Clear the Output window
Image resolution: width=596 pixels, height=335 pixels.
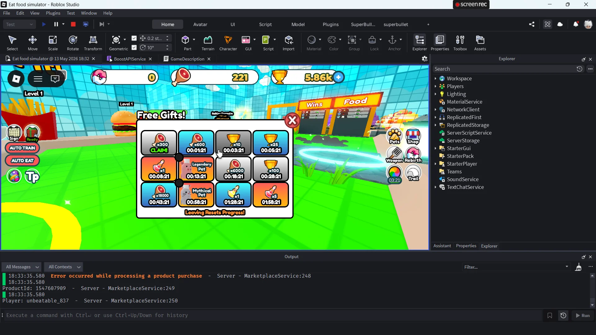(x=578, y=267)
